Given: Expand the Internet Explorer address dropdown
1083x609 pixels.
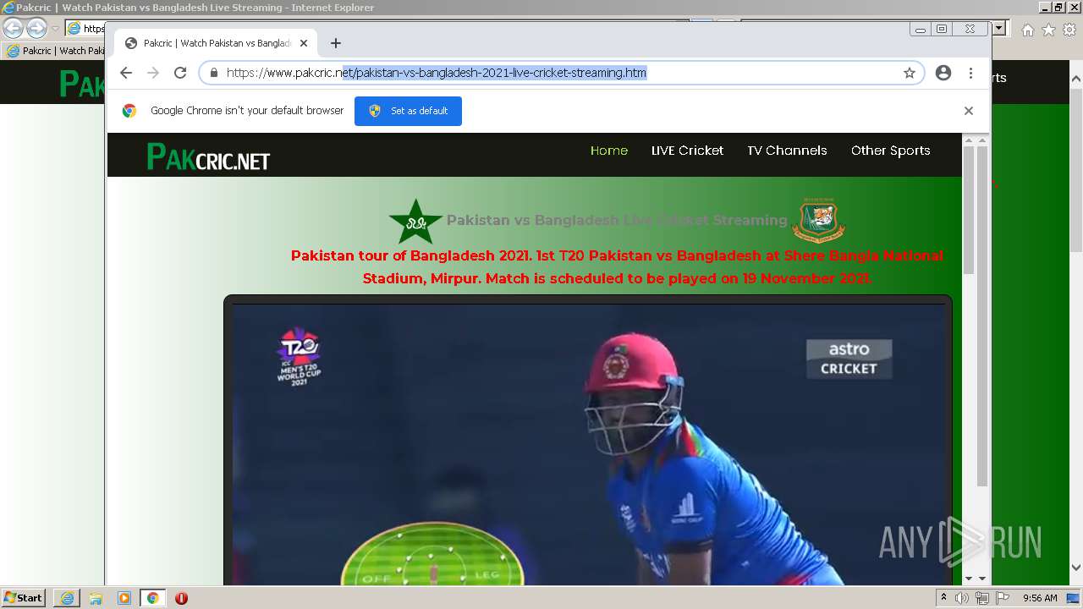Looking at the screenshot, I should [999, 29].
